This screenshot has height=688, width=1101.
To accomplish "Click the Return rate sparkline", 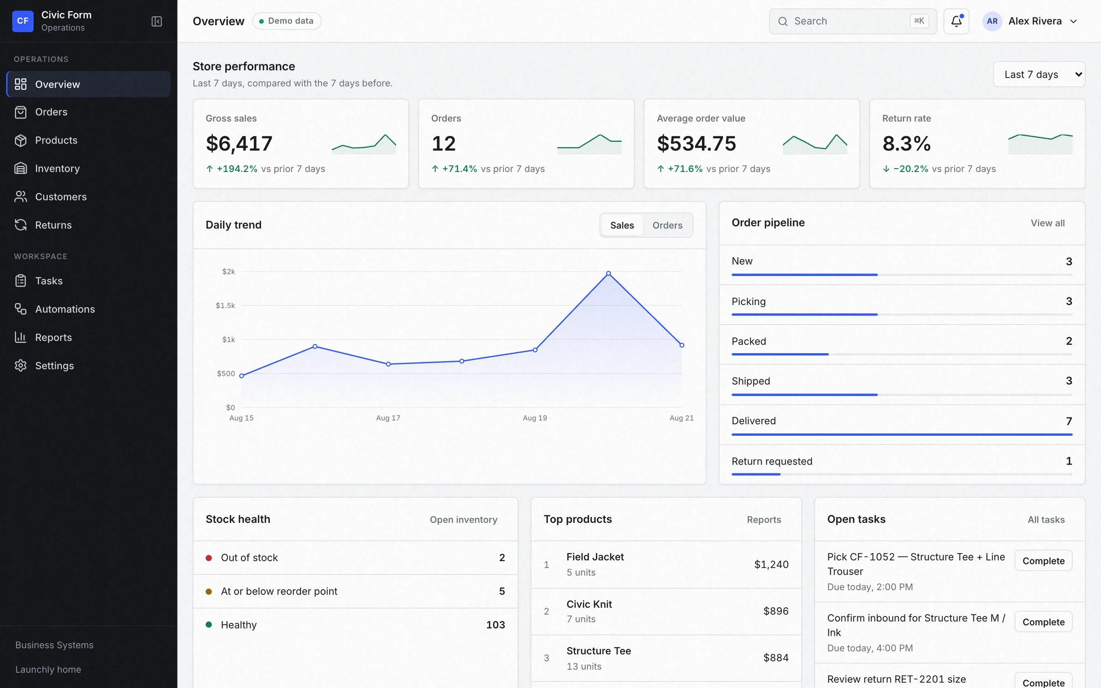I will pos(1040,144).
